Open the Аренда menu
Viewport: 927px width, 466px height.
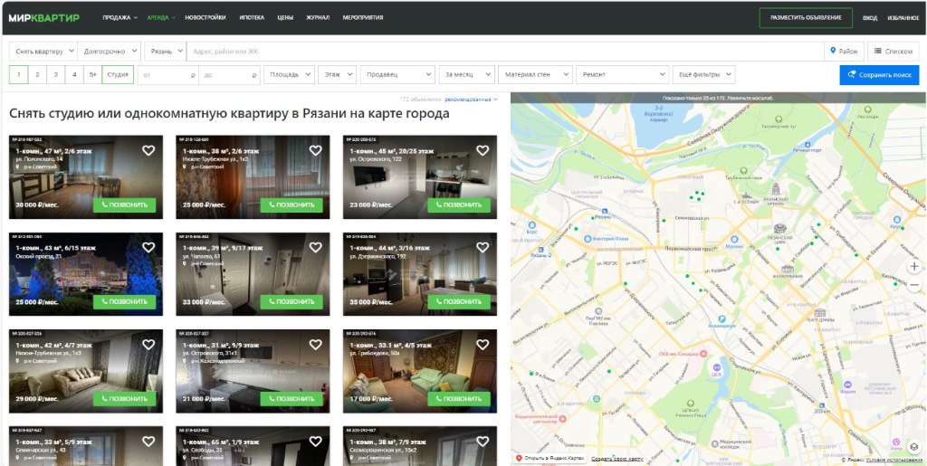pos(161,18)
